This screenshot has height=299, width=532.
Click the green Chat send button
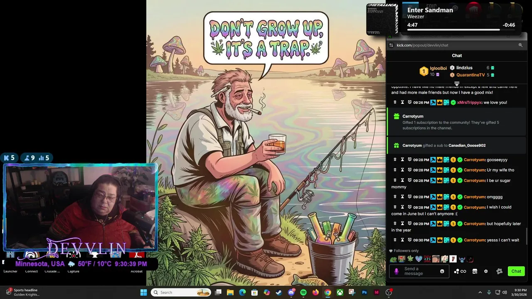516,271
